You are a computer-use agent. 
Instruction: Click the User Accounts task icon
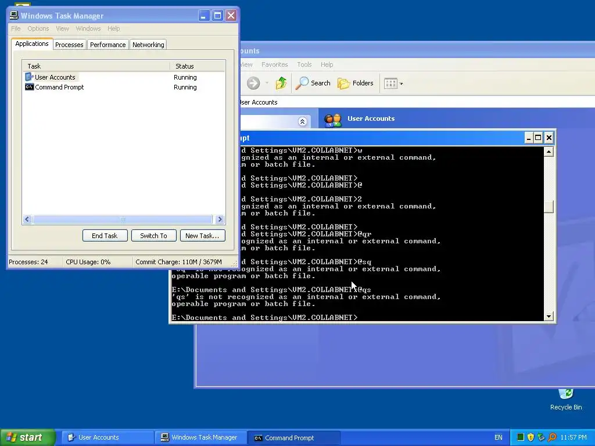tap(29, 77)
